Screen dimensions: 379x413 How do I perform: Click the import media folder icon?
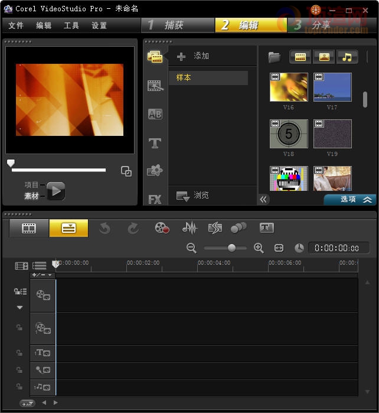(275, 57)
